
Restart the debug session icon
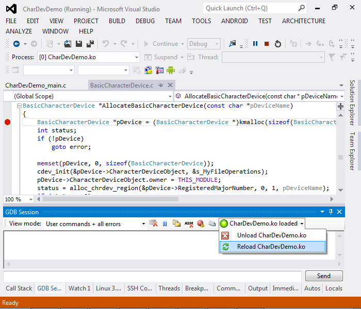[x=278, y=44]
